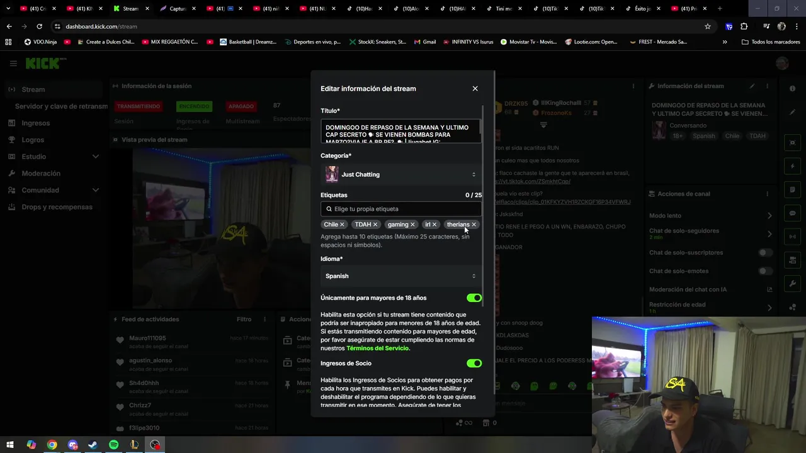
Task: Bookmark this page with the star icon
Action: [708, 26]
